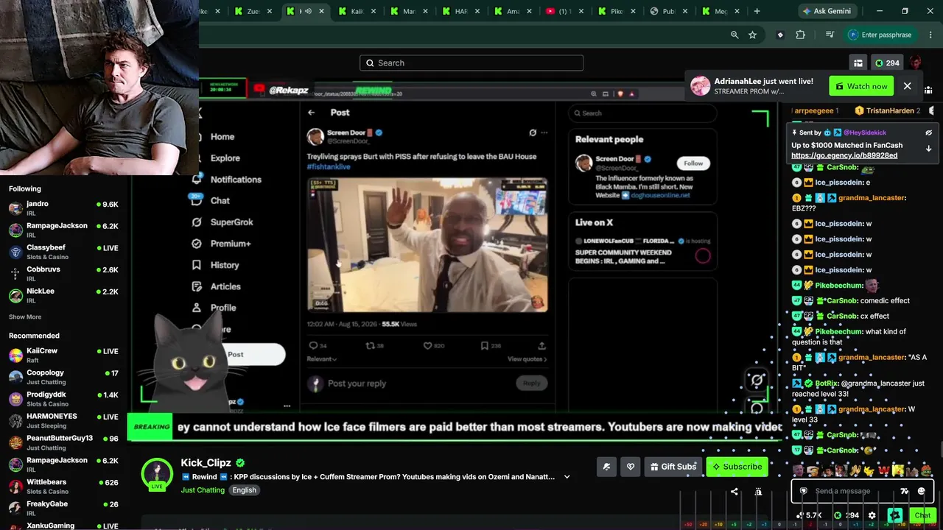Click Ask Gemini in the browser

(x=826, y=11)
